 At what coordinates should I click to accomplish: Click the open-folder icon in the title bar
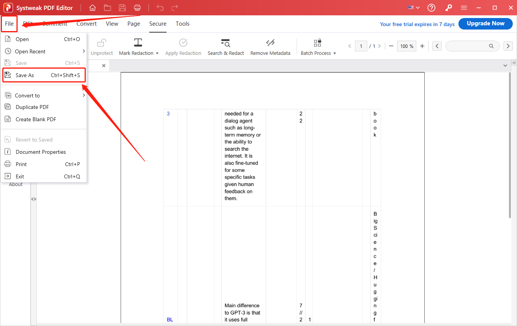click(x=107, y=8)
